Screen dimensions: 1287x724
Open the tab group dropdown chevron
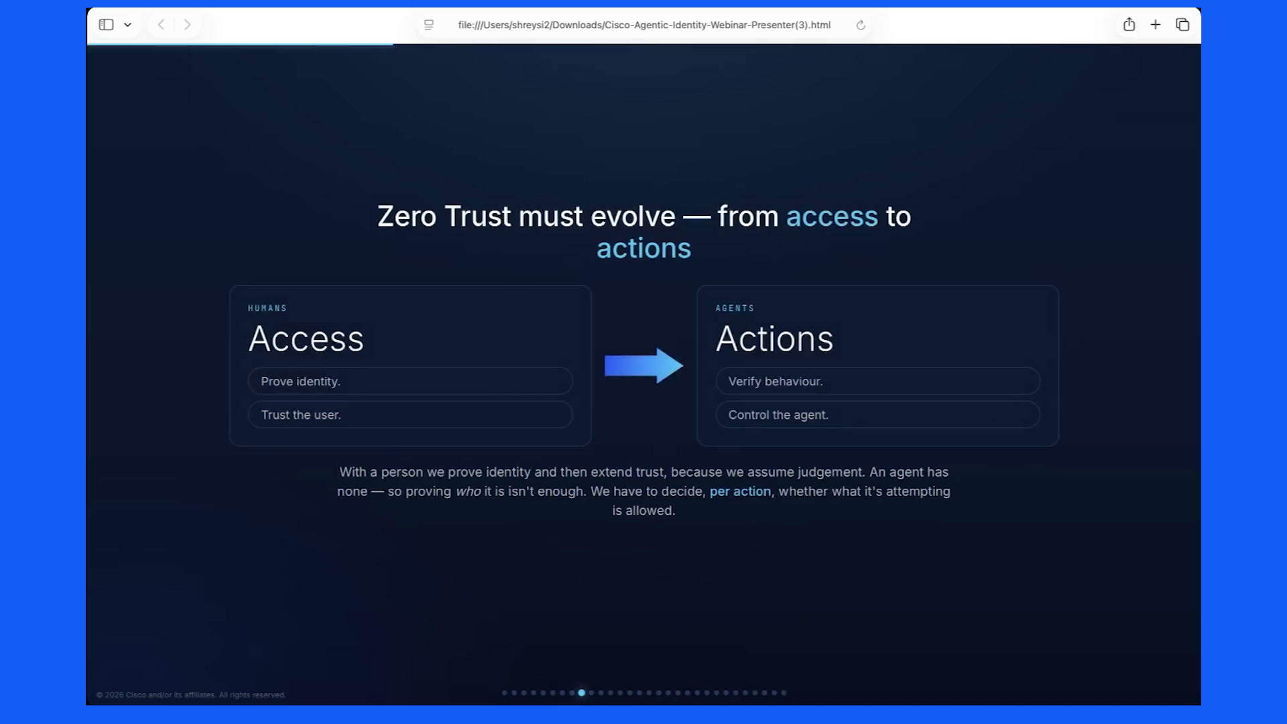pos(127,25)
